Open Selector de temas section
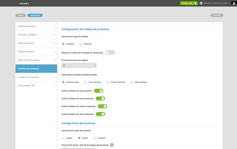237x149 pixels. click(36, 26)
